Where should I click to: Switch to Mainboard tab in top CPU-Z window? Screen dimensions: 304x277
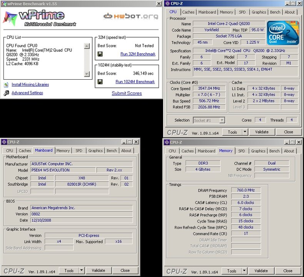click(207, 12)
